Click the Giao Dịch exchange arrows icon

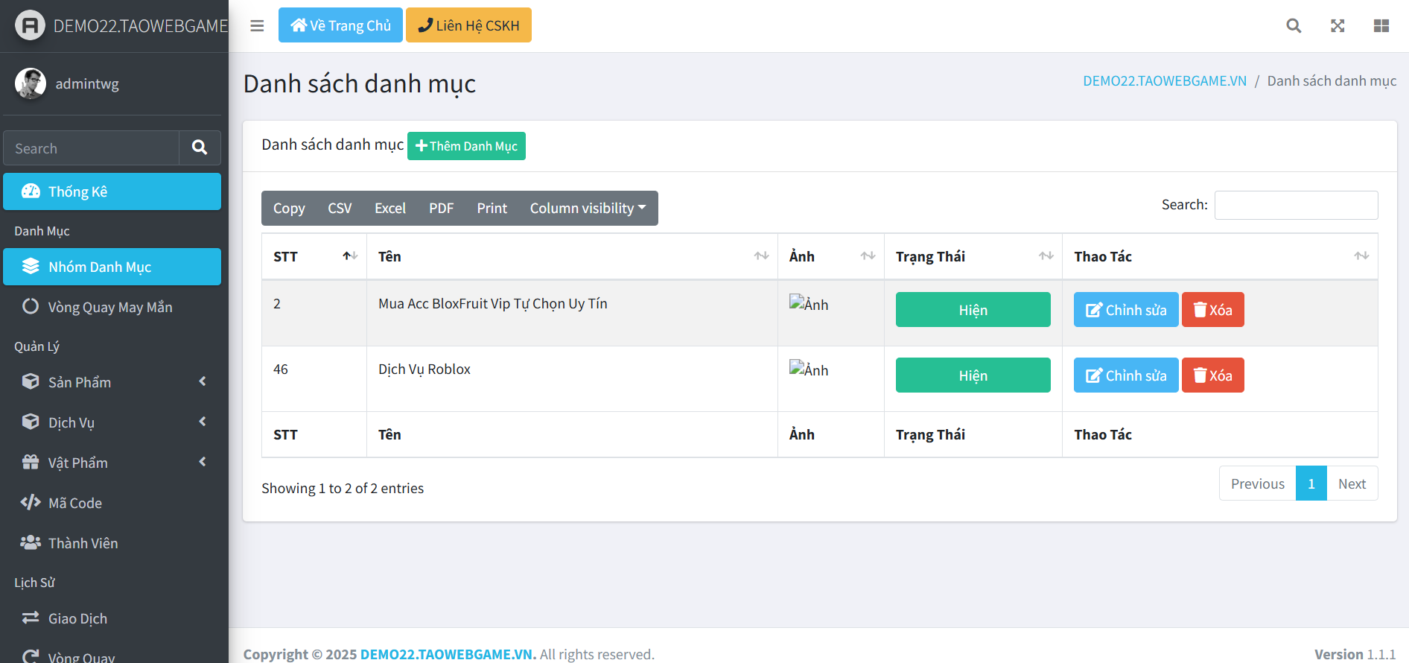coord(31,618)
